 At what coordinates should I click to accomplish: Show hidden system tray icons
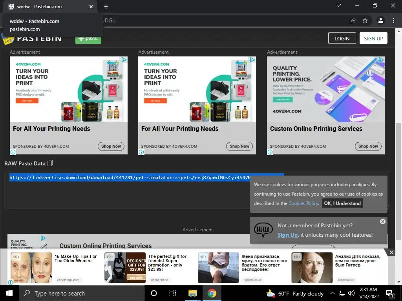click(332, 293)
